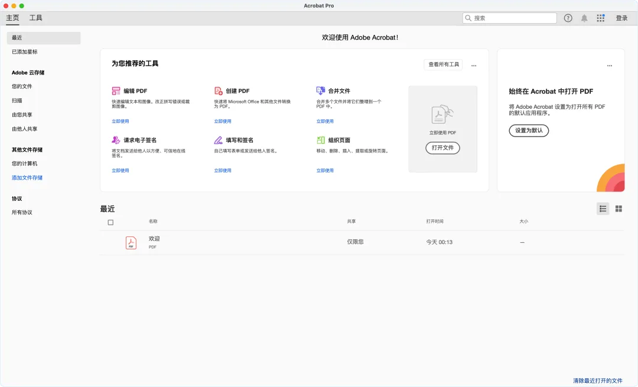This screenshot has height=387, width=638.
Task: Switch to the 主页 tab
Action: [12, 18]
